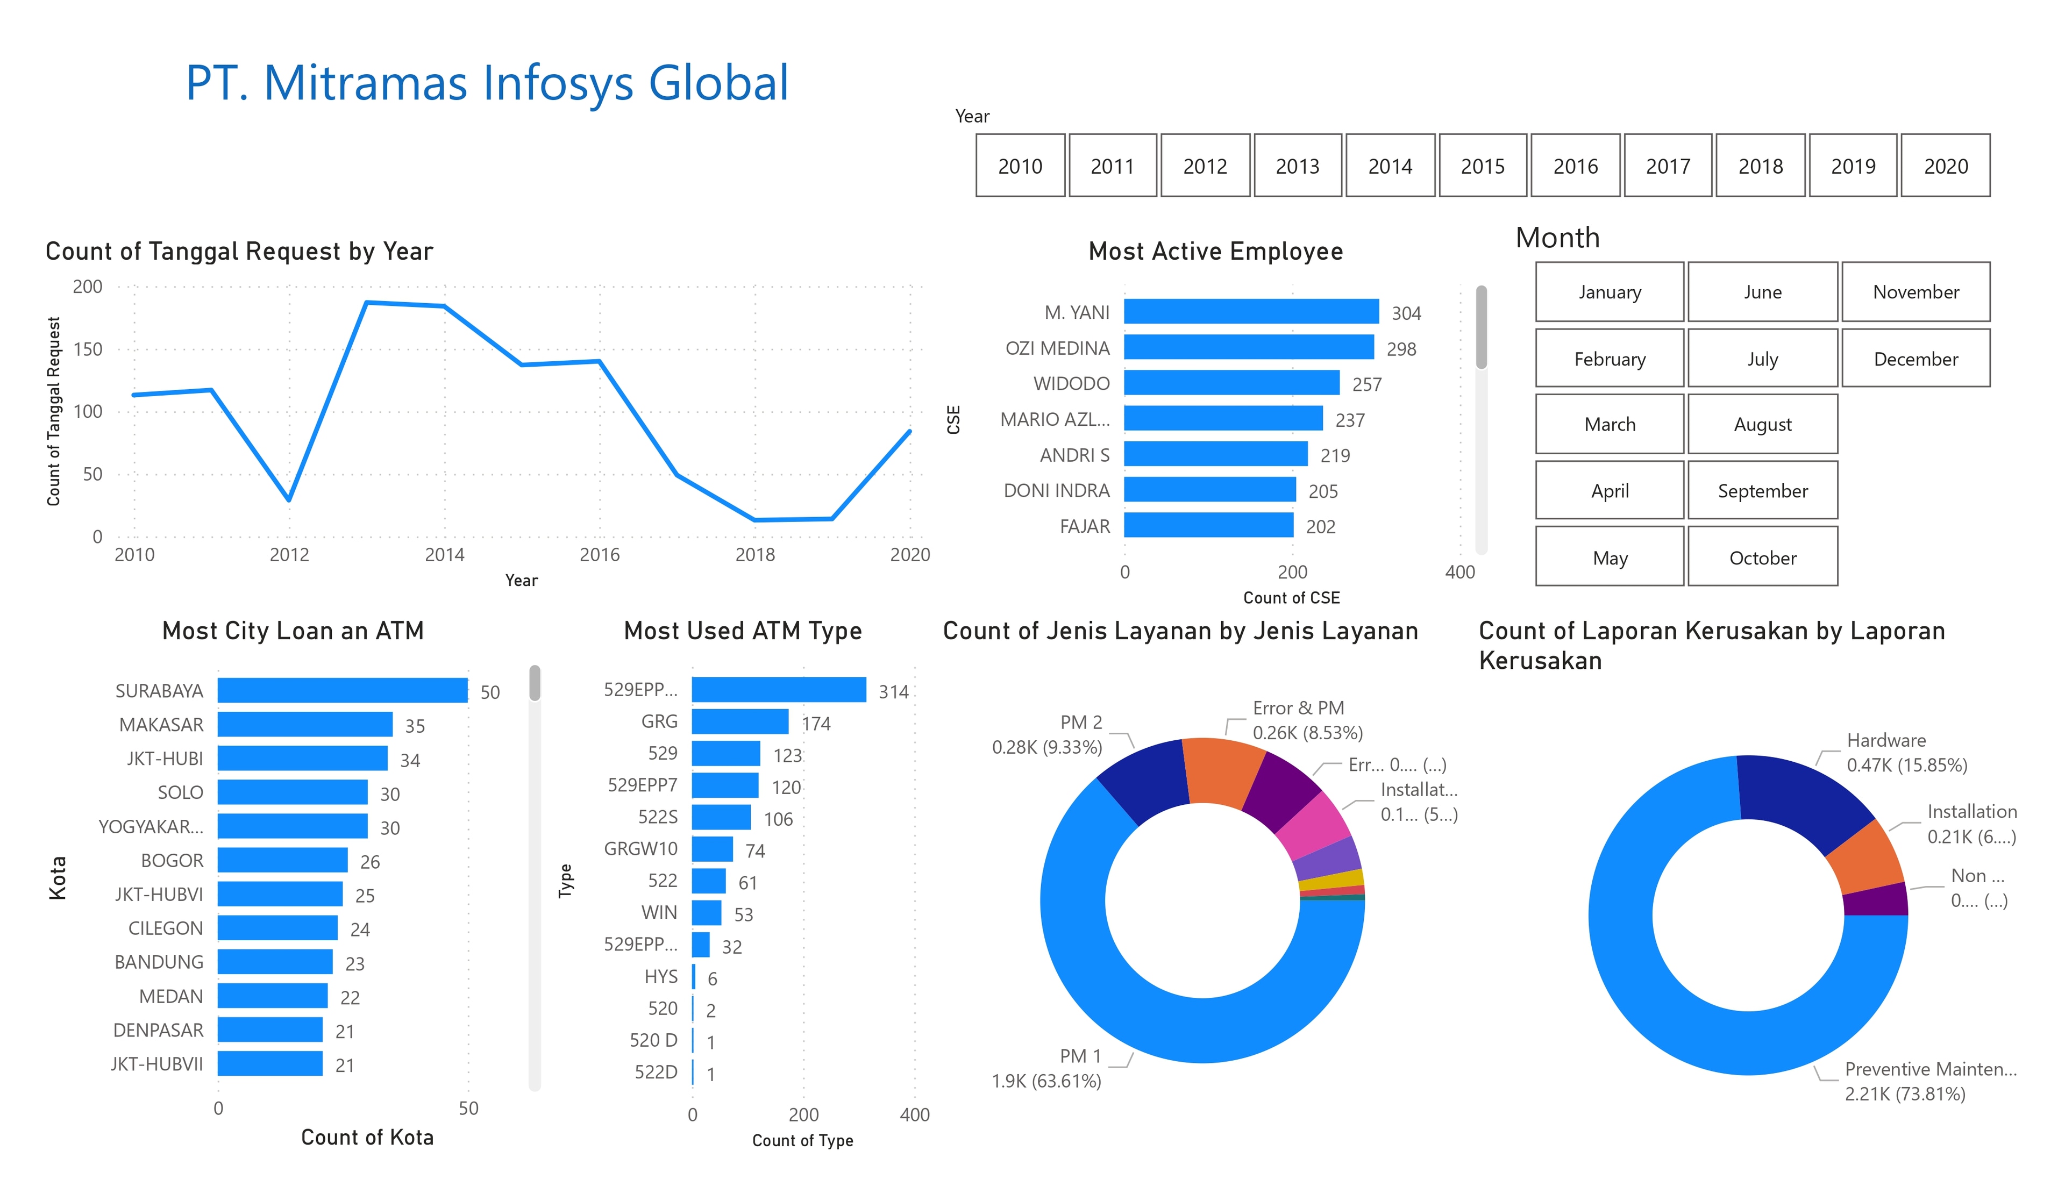Select the SURABAYA city bar
Viewport: 2065px width, 1194px height.
(x=343, y=690)
